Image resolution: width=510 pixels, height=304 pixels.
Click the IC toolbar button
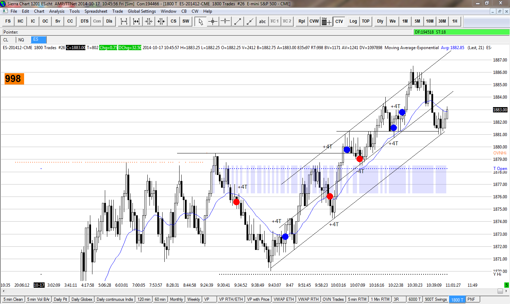point(33,21)
